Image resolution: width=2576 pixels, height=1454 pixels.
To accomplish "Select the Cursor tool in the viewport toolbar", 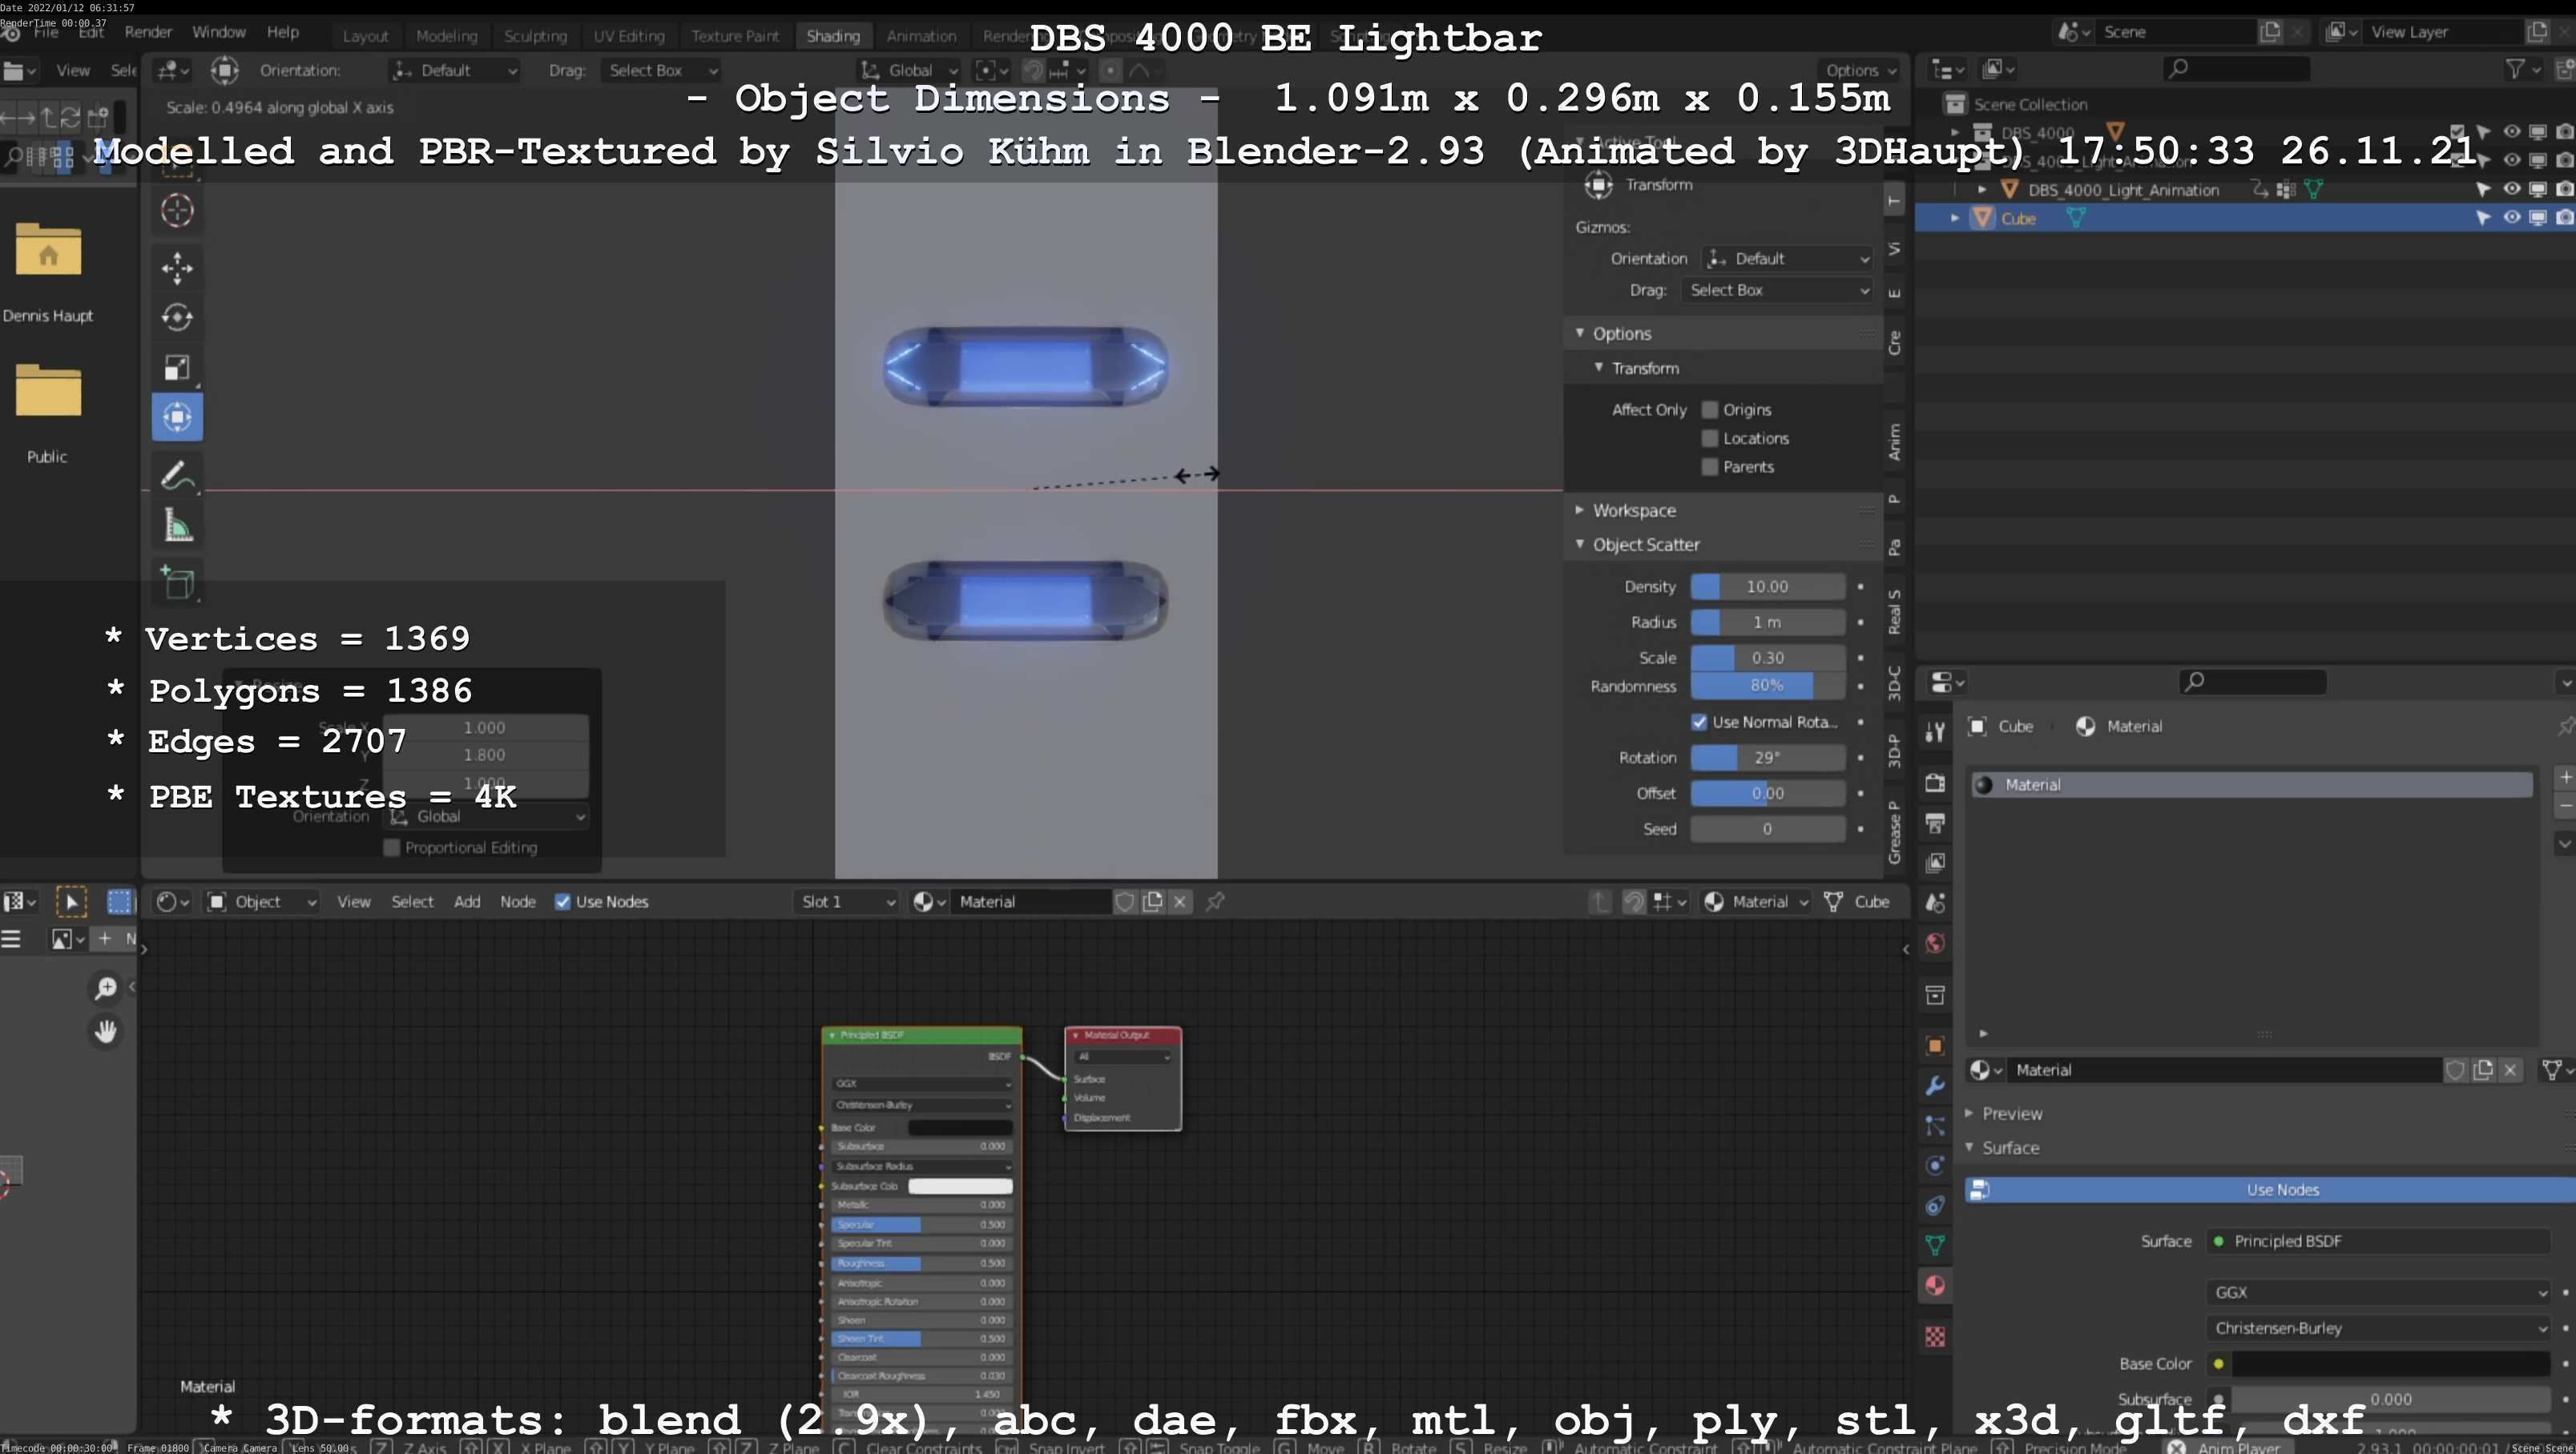I will pyautogui.click(x=177, y=211).
